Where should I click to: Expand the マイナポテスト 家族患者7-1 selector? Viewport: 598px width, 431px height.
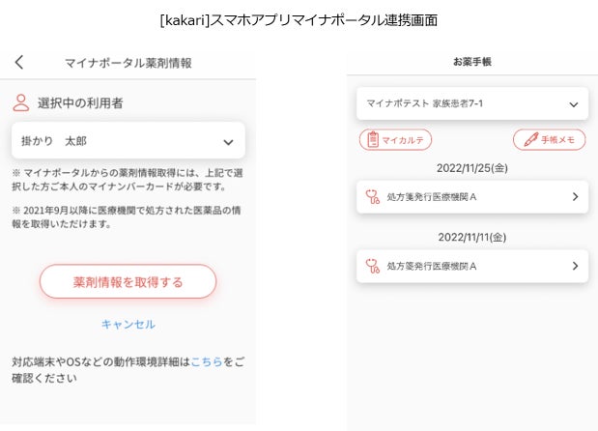coord(573,101)
